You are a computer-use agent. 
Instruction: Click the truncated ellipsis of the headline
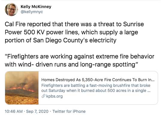[x=153, y=80]
